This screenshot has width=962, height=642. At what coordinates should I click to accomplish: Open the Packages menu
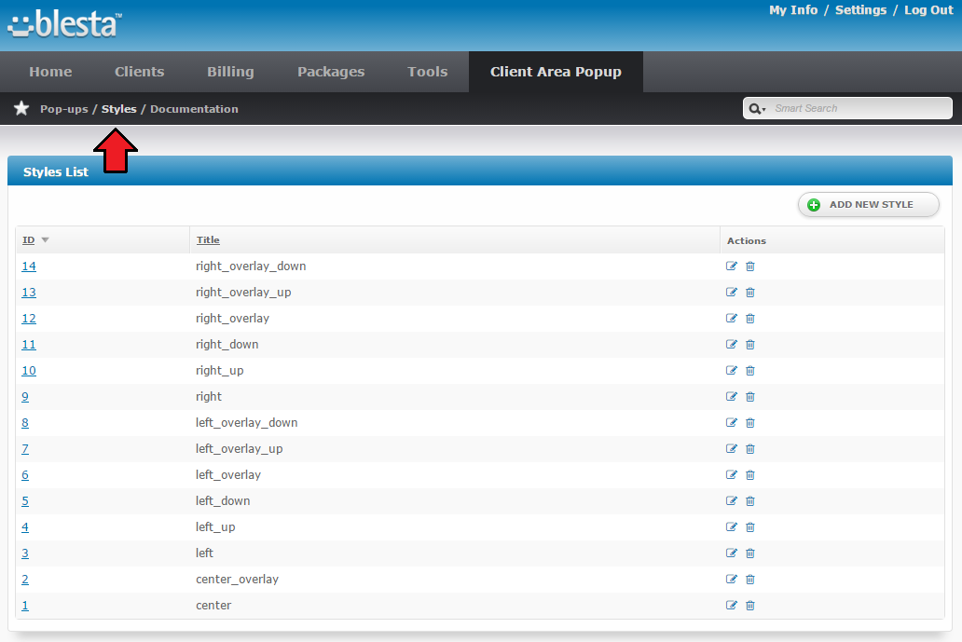click(331, 72)
